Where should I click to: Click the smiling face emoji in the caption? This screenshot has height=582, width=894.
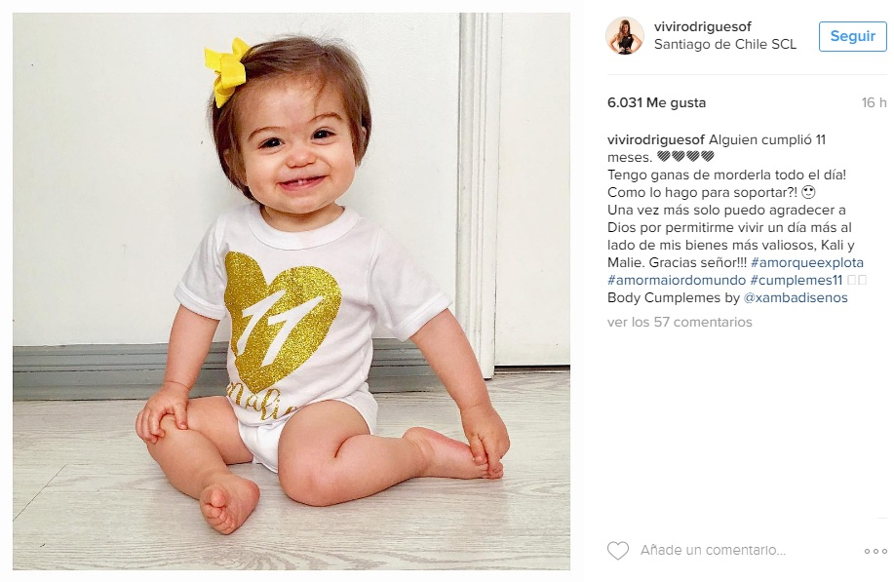pos(808,192)
